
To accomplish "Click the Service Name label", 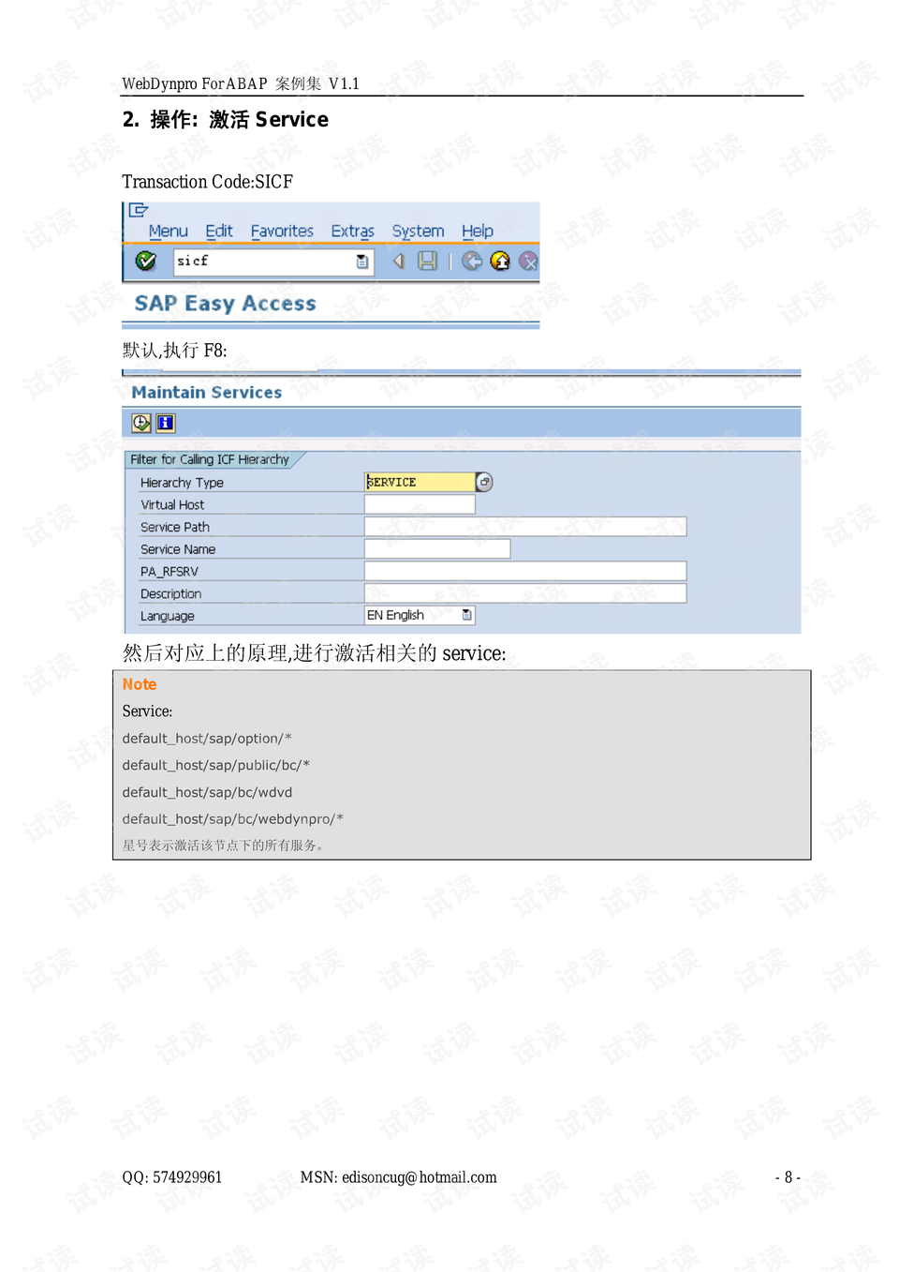I will [178, 549].
